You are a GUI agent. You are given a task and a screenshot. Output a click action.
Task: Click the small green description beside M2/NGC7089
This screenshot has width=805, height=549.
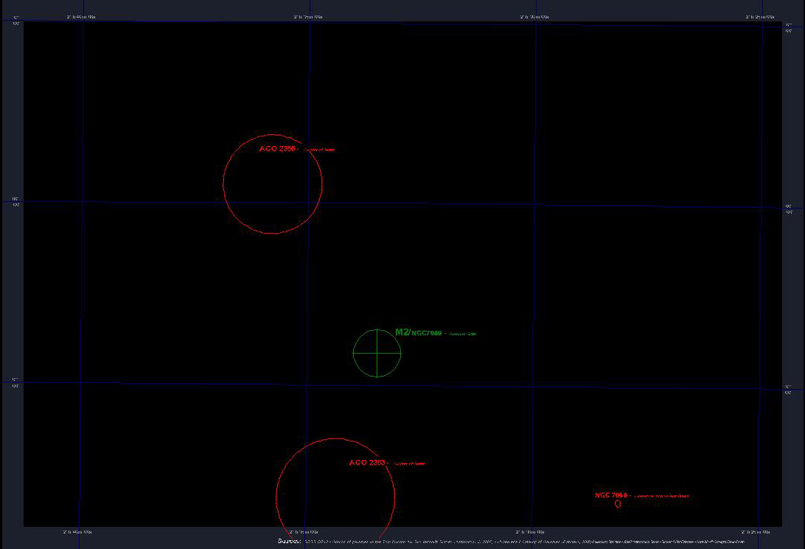(x=463, y=334)
